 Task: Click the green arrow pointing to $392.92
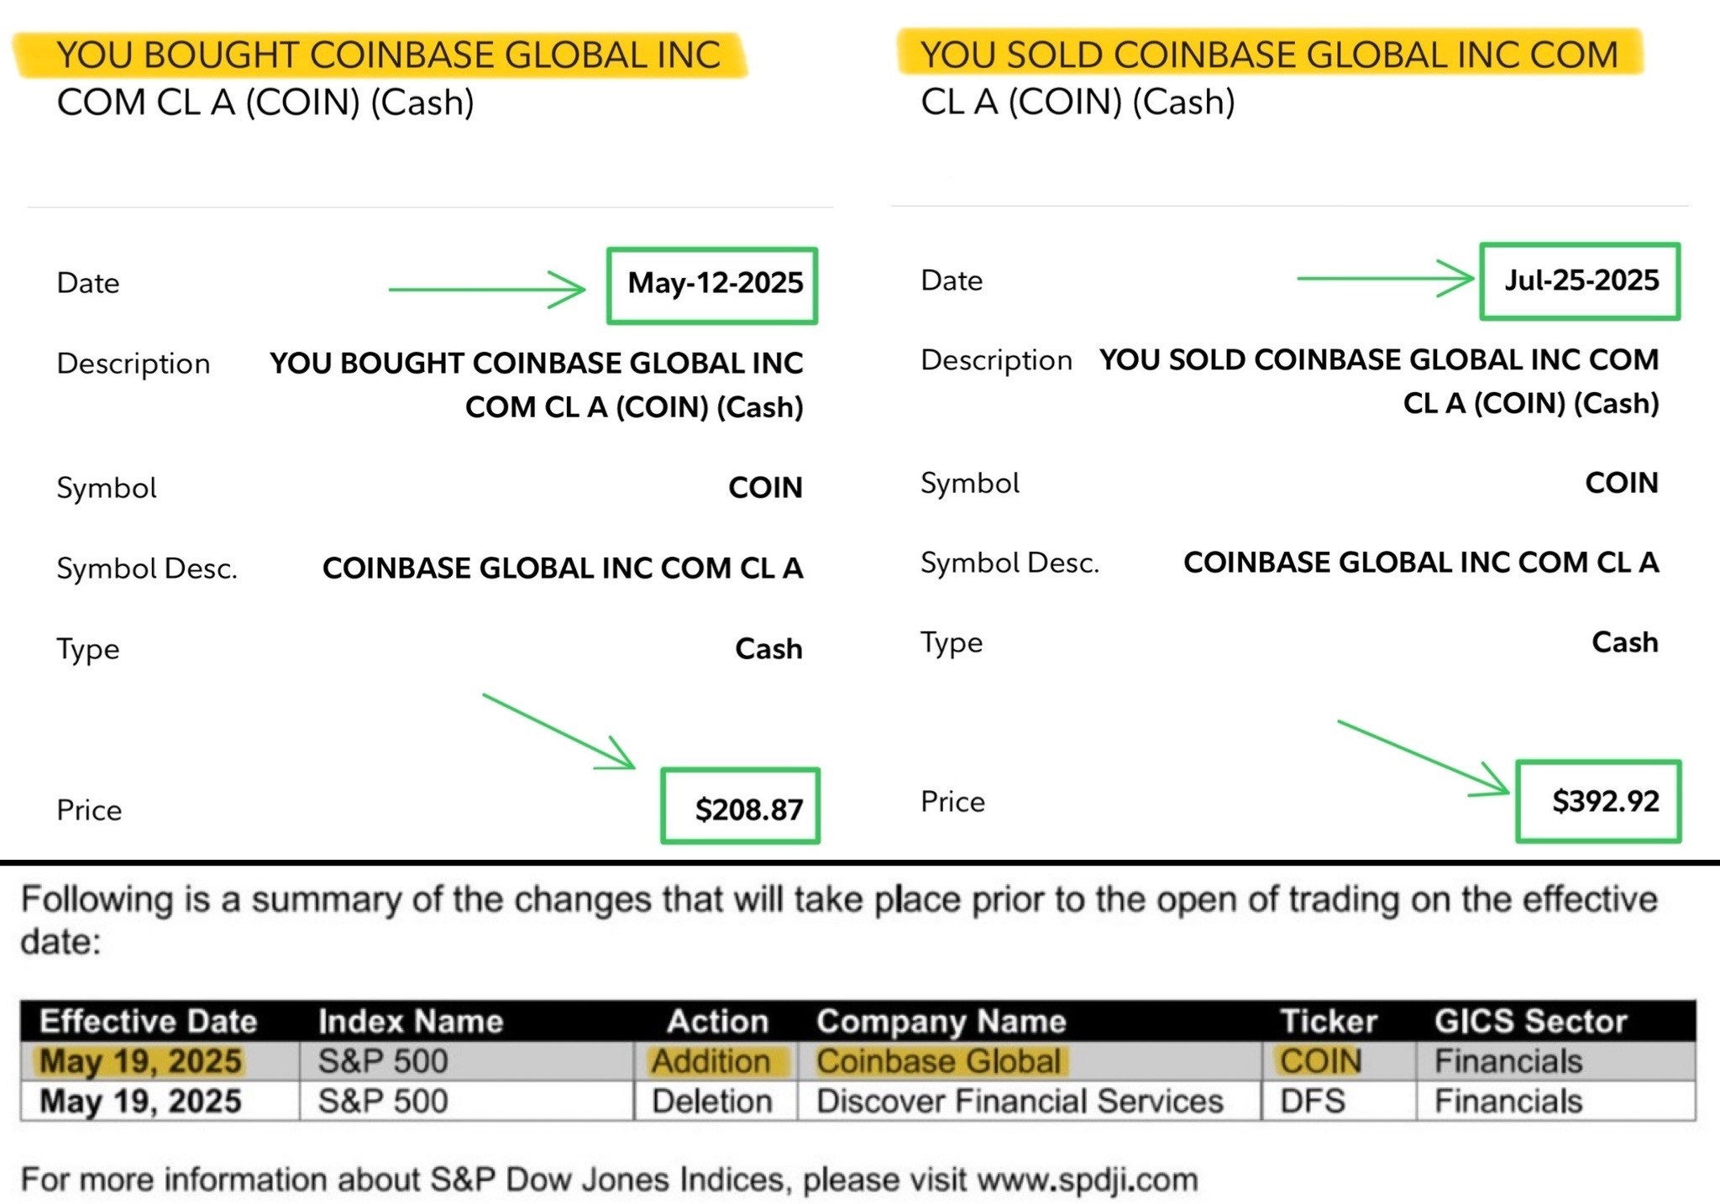[x=1424, y=757]
